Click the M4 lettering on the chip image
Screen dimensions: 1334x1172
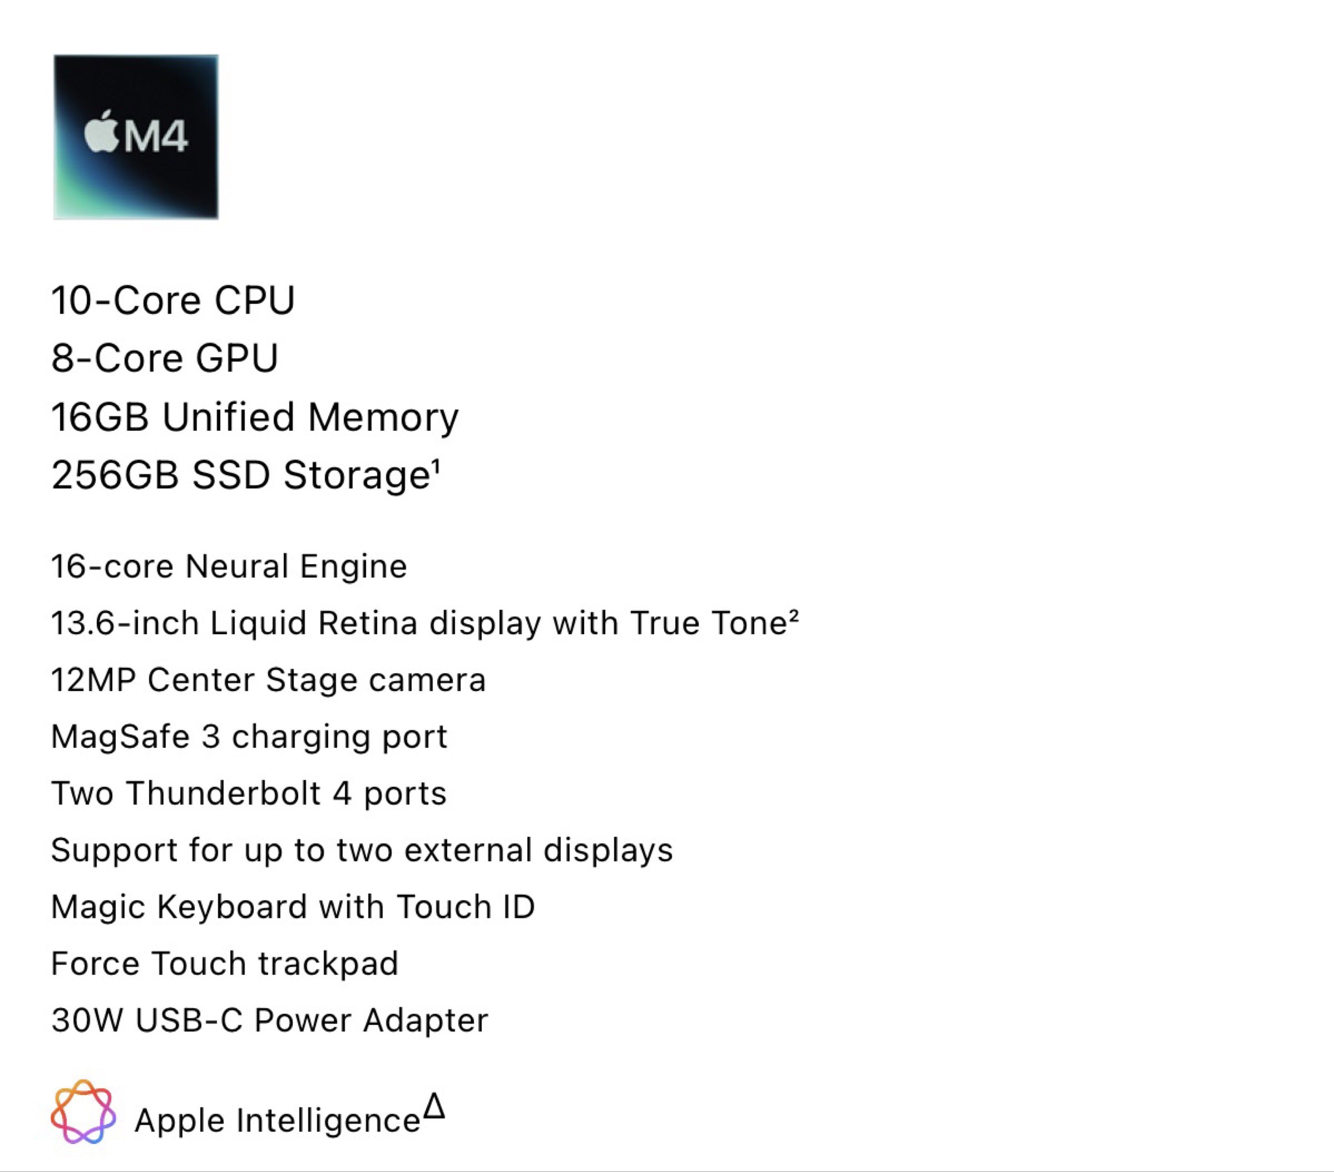[x=155, y=137]
